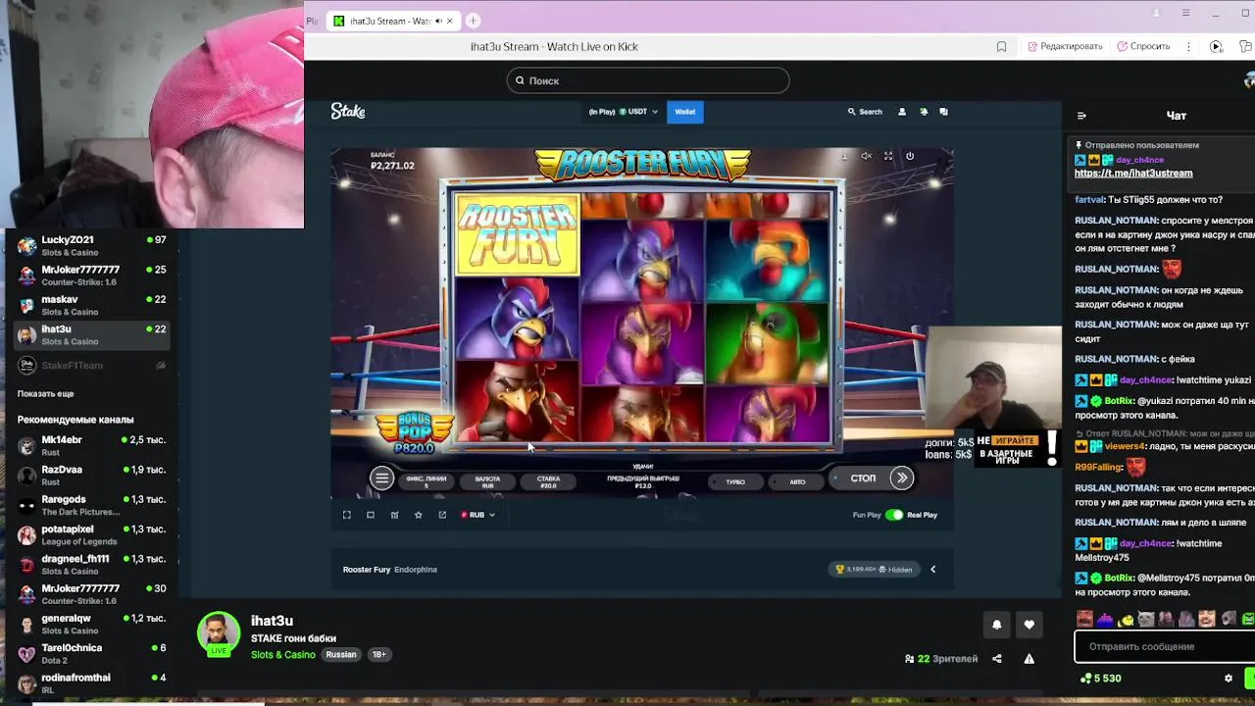Open RazDvaa recommended channel
Screen dimensions: 1255x706
point(91,476)
